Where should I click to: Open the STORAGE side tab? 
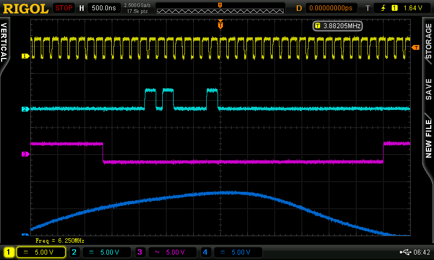tap(428, 41)
